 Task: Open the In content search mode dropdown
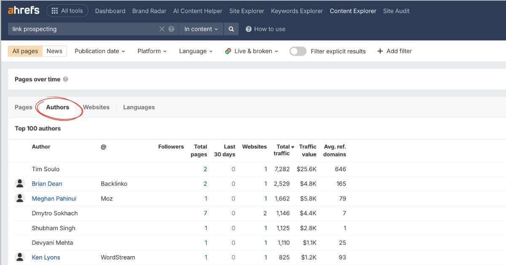pyautogui.click(x=201, y=29)
